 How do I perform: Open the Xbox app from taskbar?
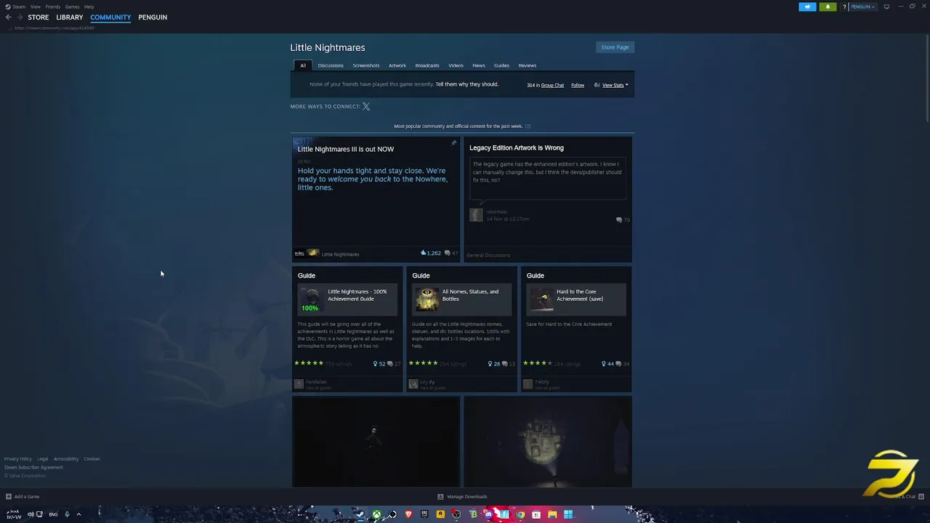tap(376, 514)
